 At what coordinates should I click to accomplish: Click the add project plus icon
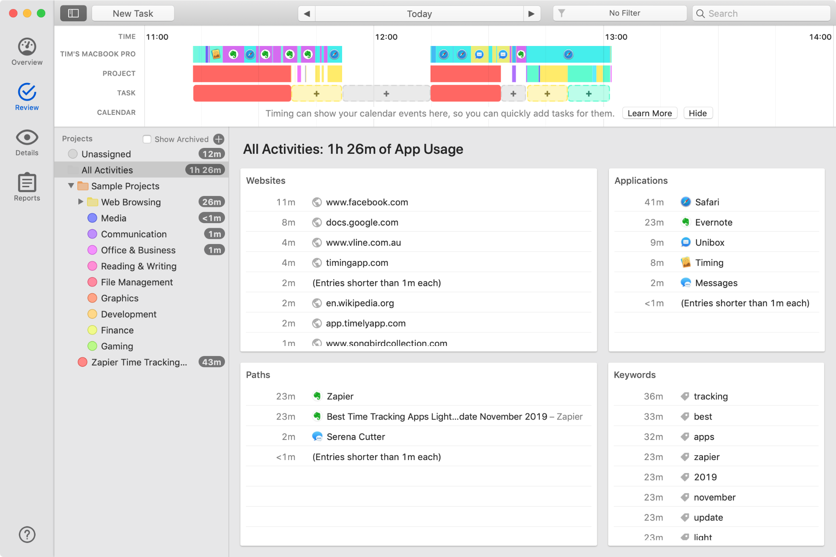click(x=219, y=139)
